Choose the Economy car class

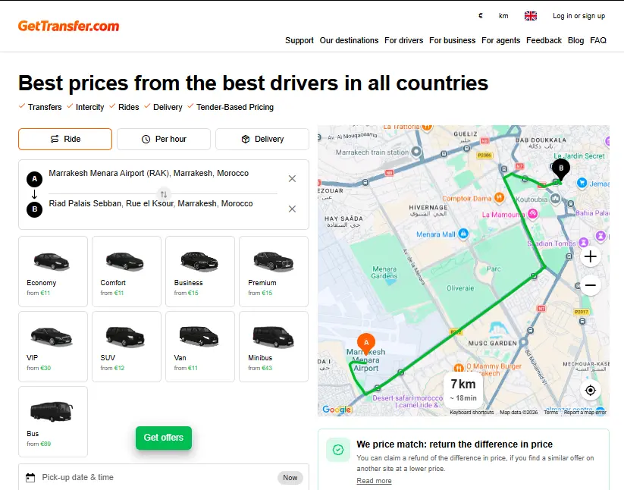click(x=53, y=272)
